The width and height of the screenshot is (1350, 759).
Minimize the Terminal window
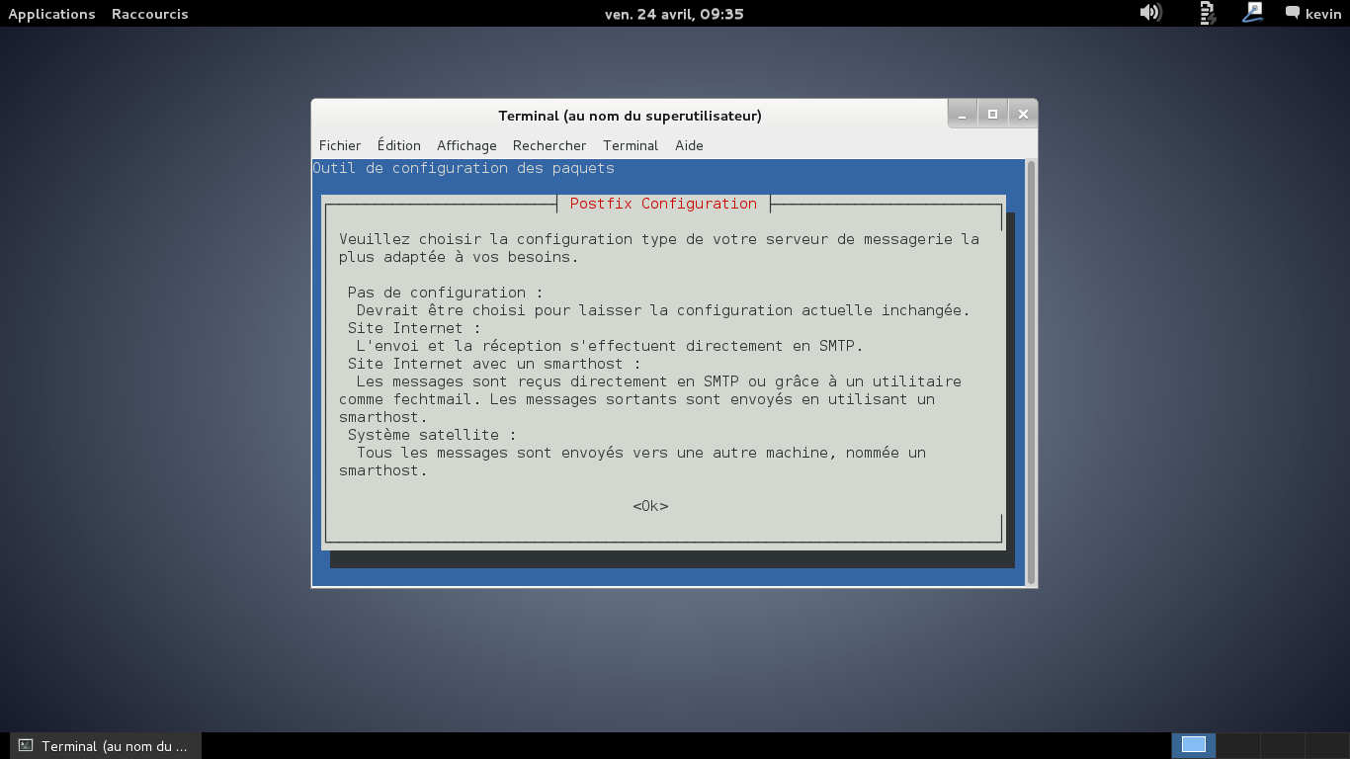point(962,115)
